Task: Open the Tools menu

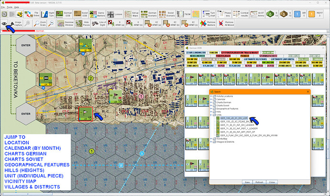Action: click(x=10, y=8)
